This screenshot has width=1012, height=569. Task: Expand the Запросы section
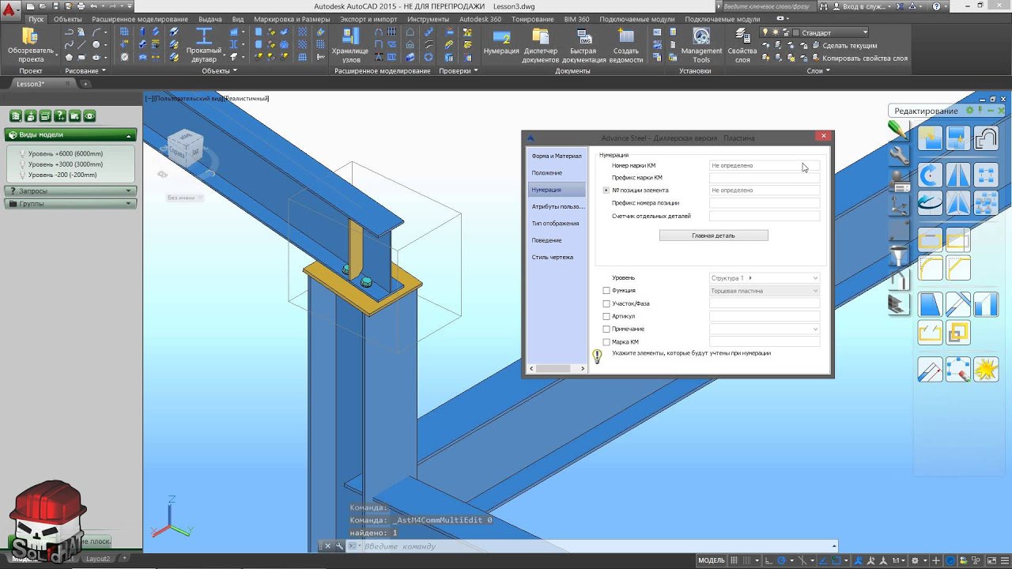click(x=71, y=191)
